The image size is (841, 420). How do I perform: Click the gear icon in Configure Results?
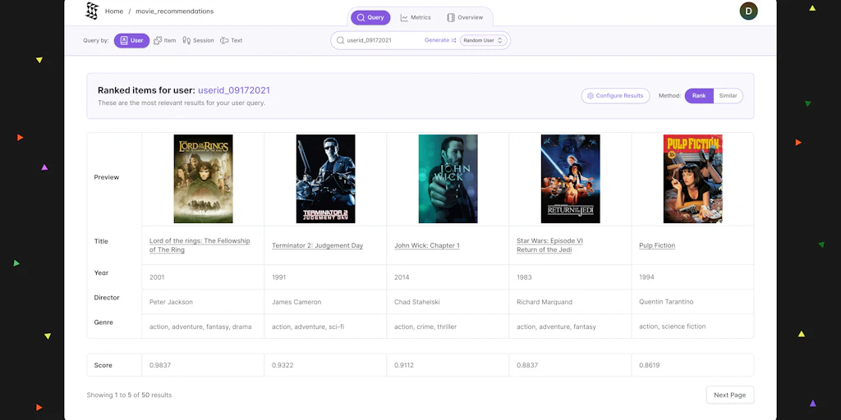coord(591,96)
